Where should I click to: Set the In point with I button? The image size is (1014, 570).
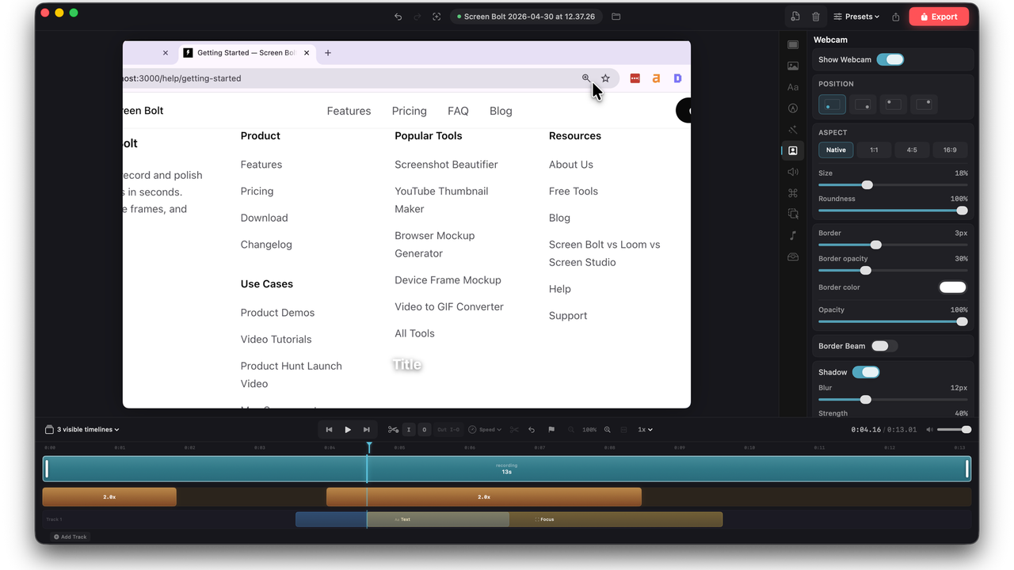409,430
